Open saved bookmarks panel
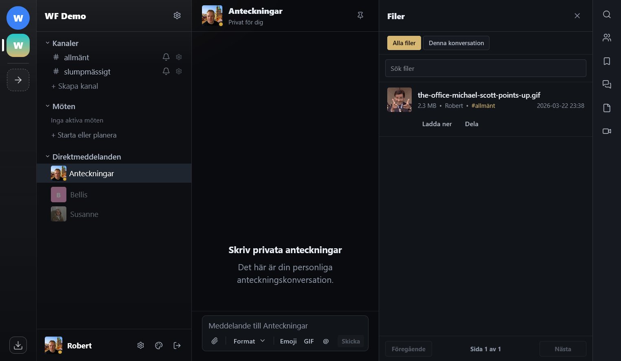621x361 pixels. tap(607, 61)
